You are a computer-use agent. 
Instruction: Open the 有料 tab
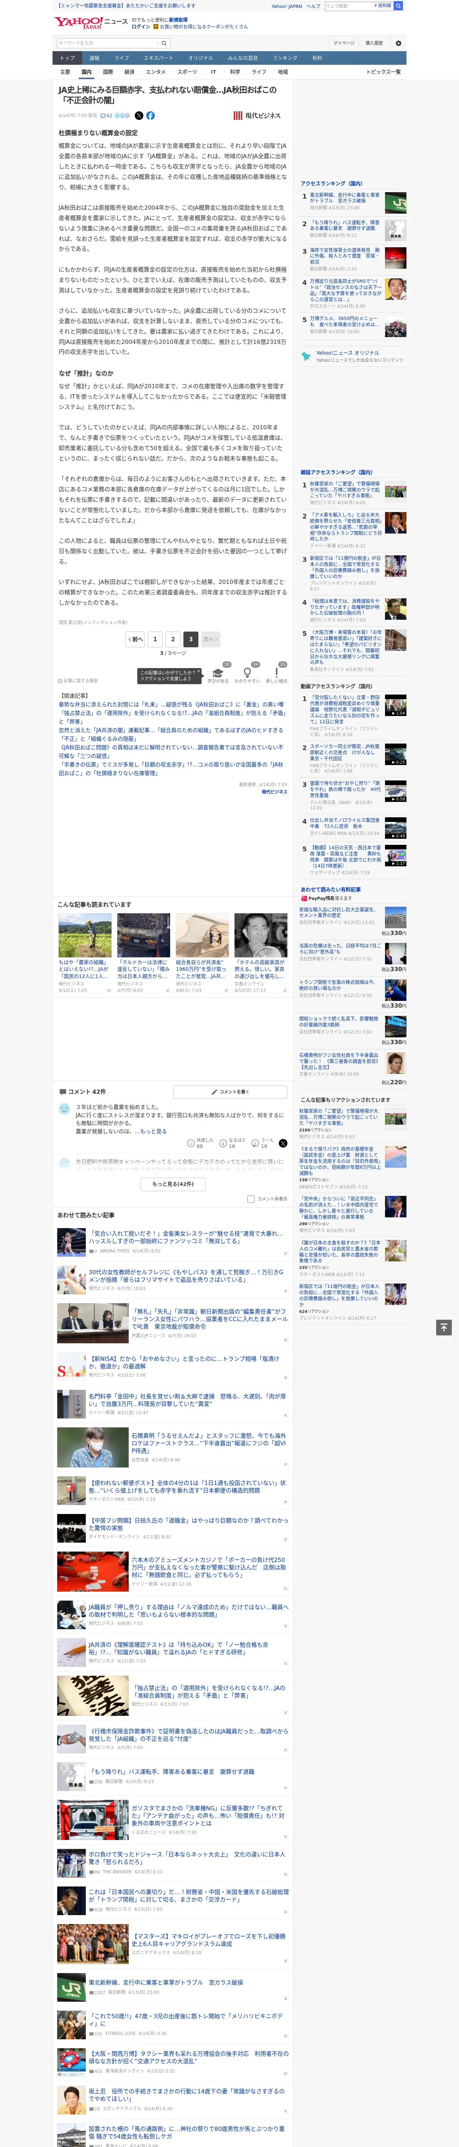tap(317, 58)
